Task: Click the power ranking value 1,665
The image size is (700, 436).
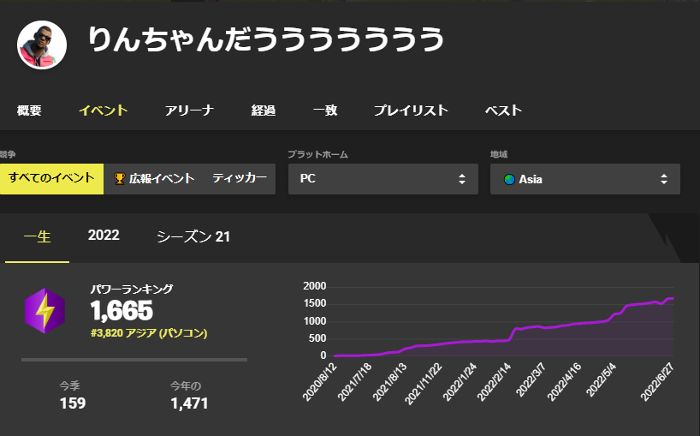Action: point(122,310)
